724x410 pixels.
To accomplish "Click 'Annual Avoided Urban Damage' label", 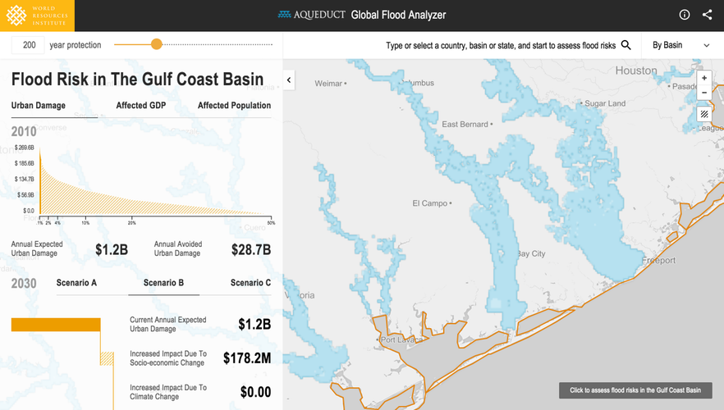I will click(178, 248).
